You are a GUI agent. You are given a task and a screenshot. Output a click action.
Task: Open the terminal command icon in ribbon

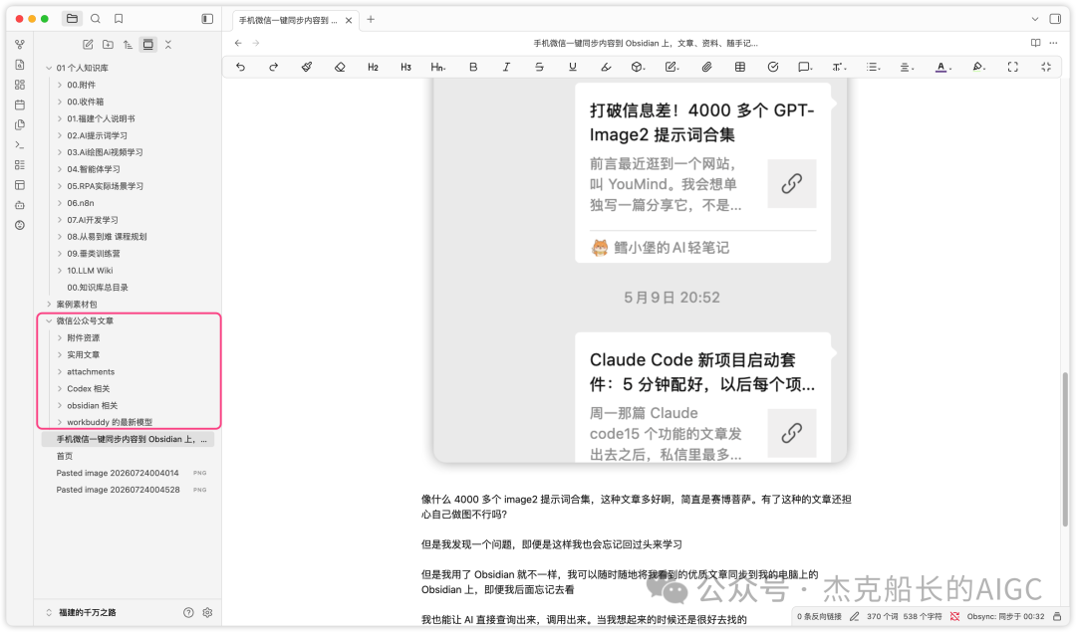click(x=20, y=144)
